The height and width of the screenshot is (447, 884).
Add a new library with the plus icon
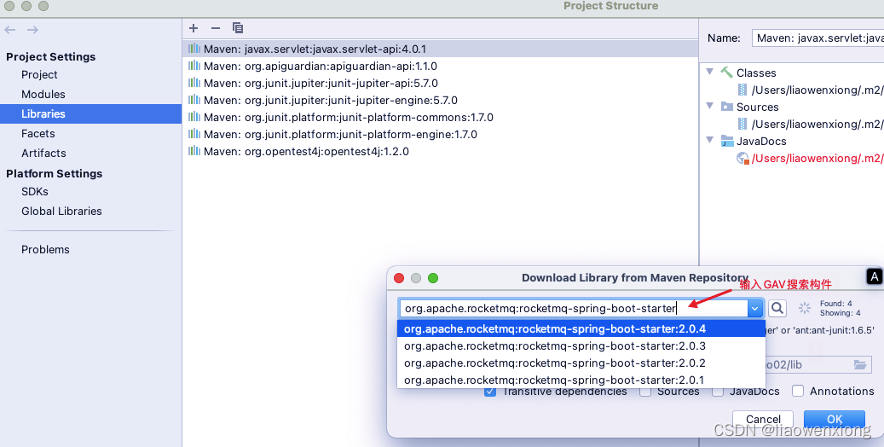194,28
